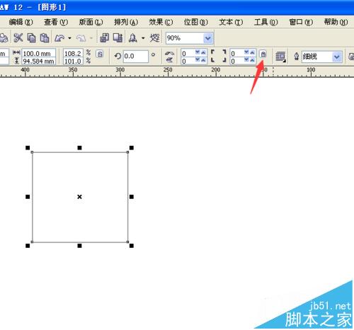Viewport: 354px width, 330px height.
Task: Toggle the round corners together lock
Action: point(263,54)
